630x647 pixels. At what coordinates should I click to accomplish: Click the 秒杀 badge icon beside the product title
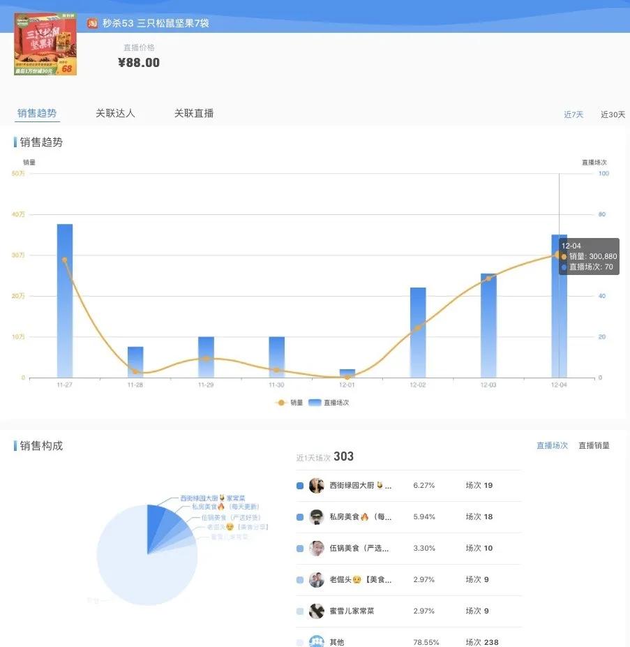pyautogui.click(x=91, y=22)
